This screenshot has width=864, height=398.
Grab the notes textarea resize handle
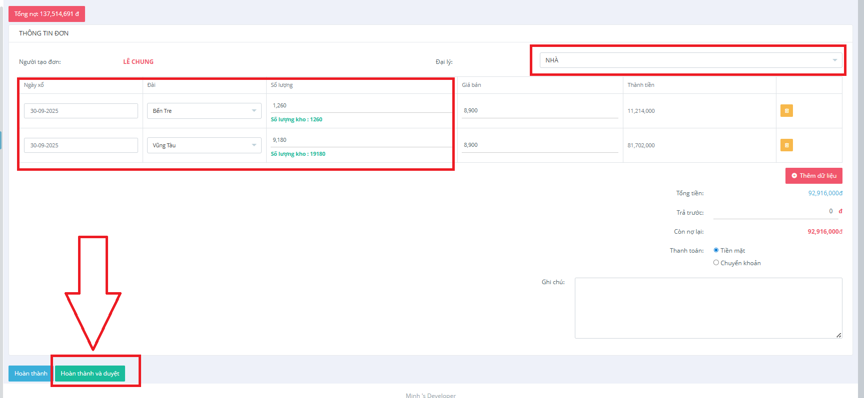838,335
